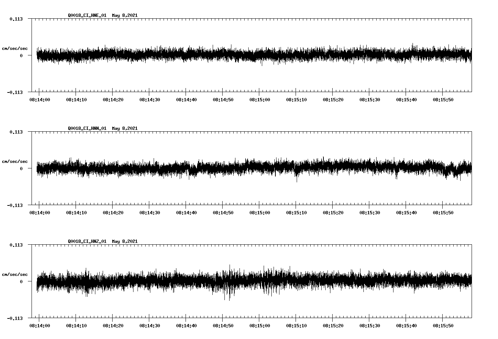Click the cm/sec/sec label on HNE channel

(x=15, y=48)
